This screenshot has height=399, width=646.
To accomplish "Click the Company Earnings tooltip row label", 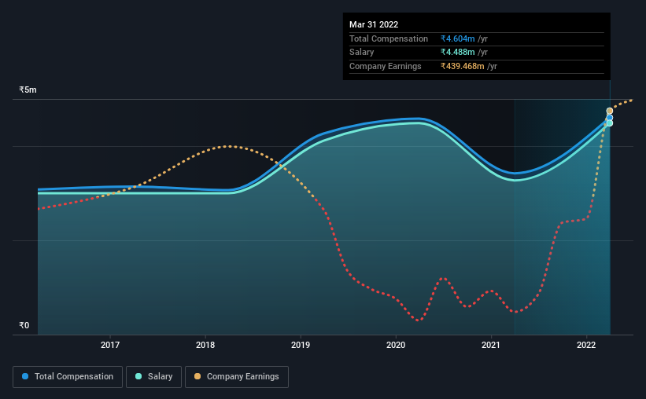I will click(386, 66).
